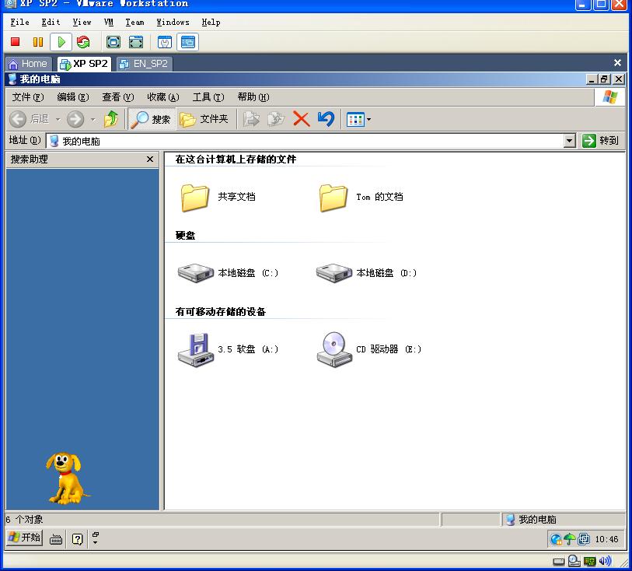This screenshot has height=571, width=632.
Task: Open Explorer 工具(T) menu
Action: coord(208,97)
